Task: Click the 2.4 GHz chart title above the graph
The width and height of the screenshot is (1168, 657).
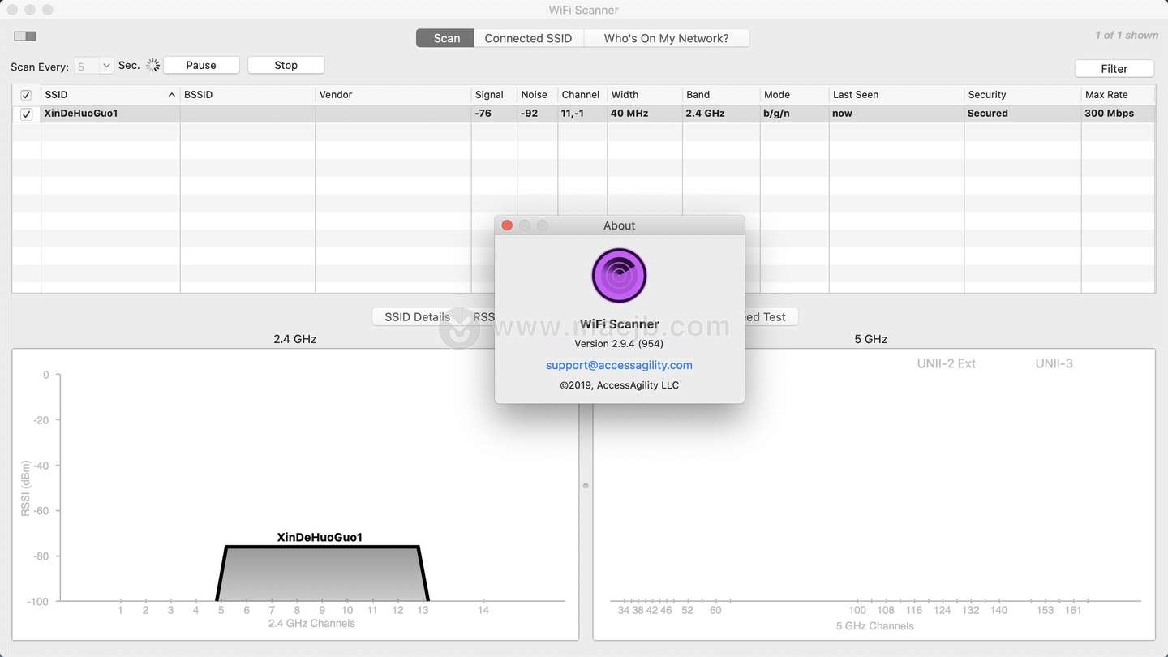Action: [294, 339]
